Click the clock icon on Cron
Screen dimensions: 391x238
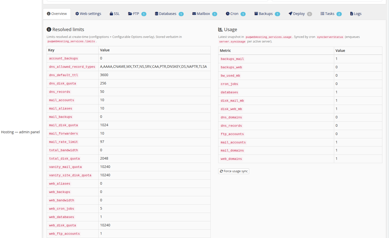coord(228,14)
